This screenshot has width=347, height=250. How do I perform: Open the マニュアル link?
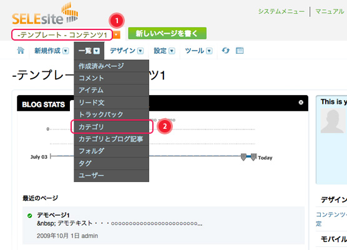click(330, 11)
